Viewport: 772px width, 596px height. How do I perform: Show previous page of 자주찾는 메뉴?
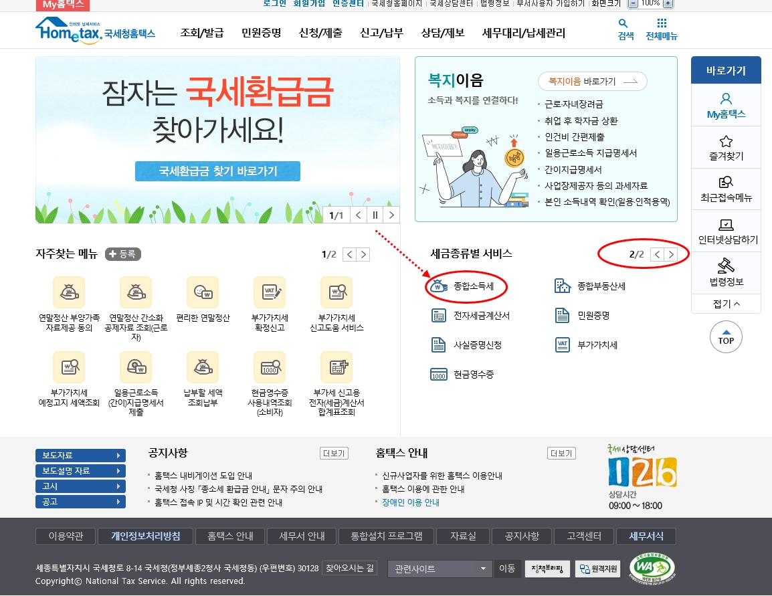click(x=350, y=254)
